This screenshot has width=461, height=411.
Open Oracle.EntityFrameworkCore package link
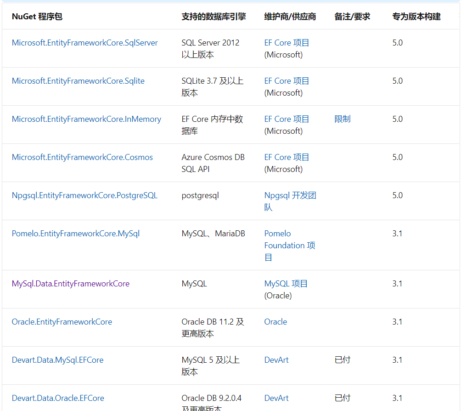(x=62, y=322)
